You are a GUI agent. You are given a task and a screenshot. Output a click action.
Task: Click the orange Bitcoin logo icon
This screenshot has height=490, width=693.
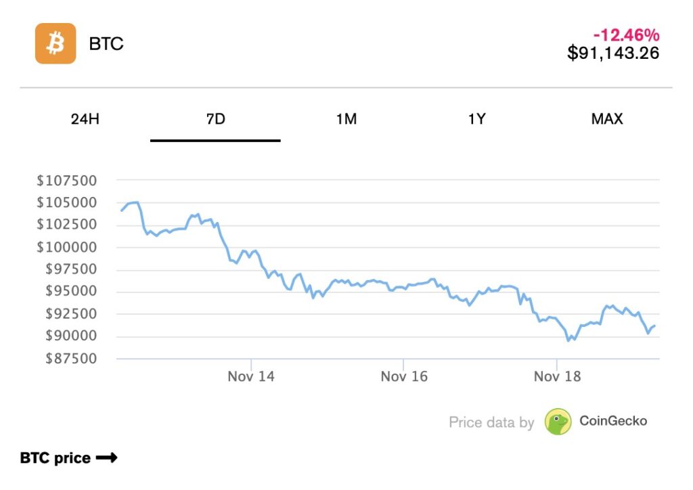coord(55,44)
